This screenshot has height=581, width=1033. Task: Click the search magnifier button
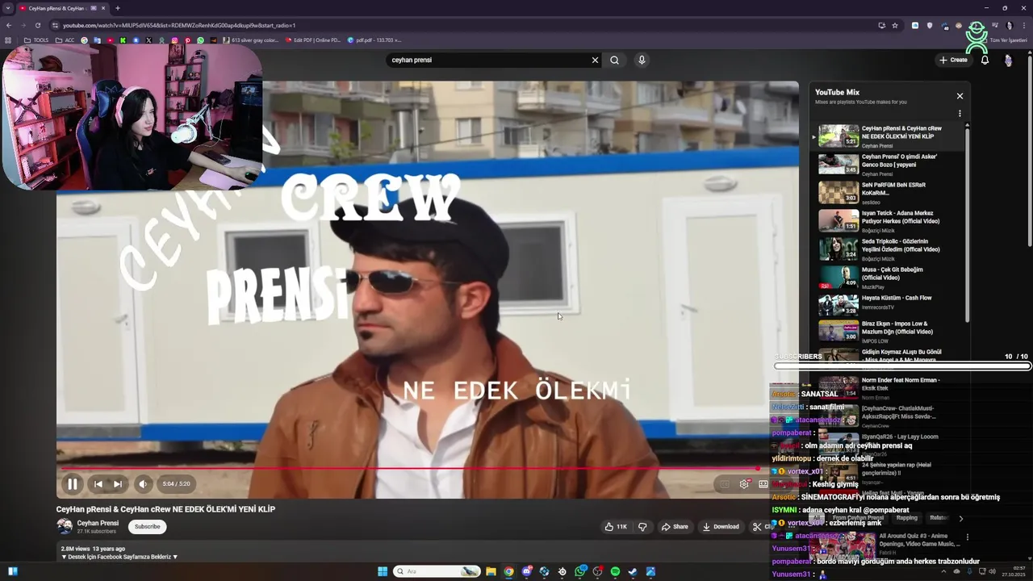pyautogui.click(x=615, y=60)
